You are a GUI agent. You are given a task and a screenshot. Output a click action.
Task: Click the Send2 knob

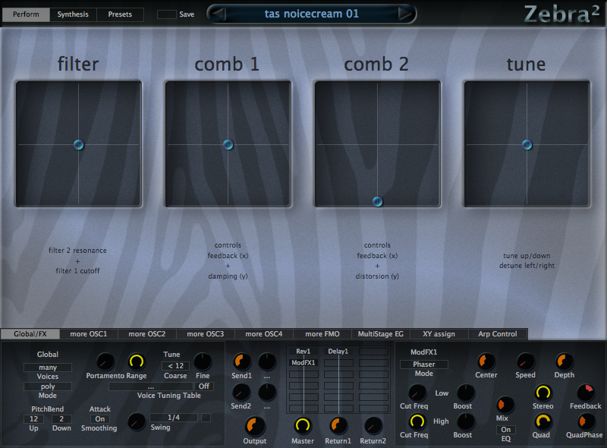point(241,393)
